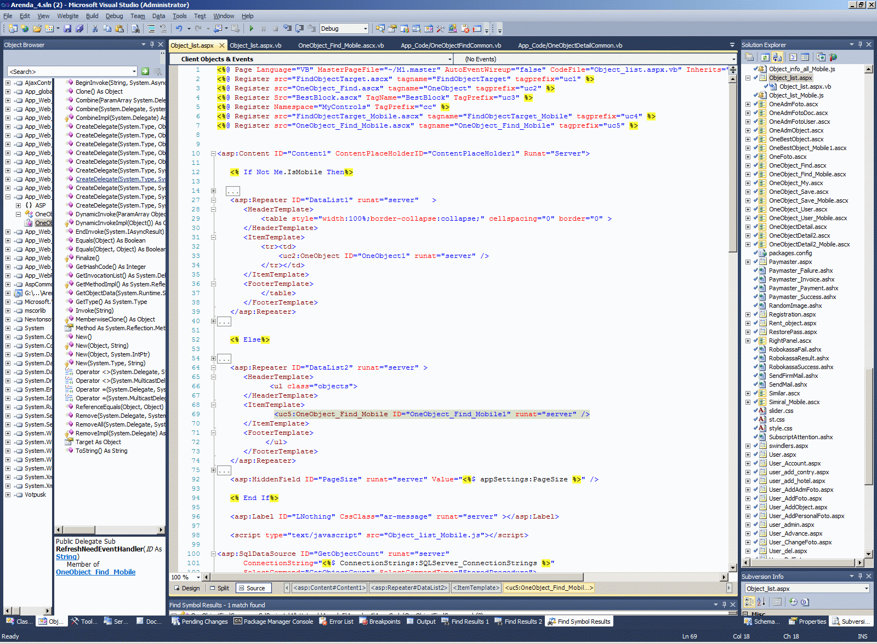
Task: Switch editor to Split view
Action: click(x=219, y=588)
